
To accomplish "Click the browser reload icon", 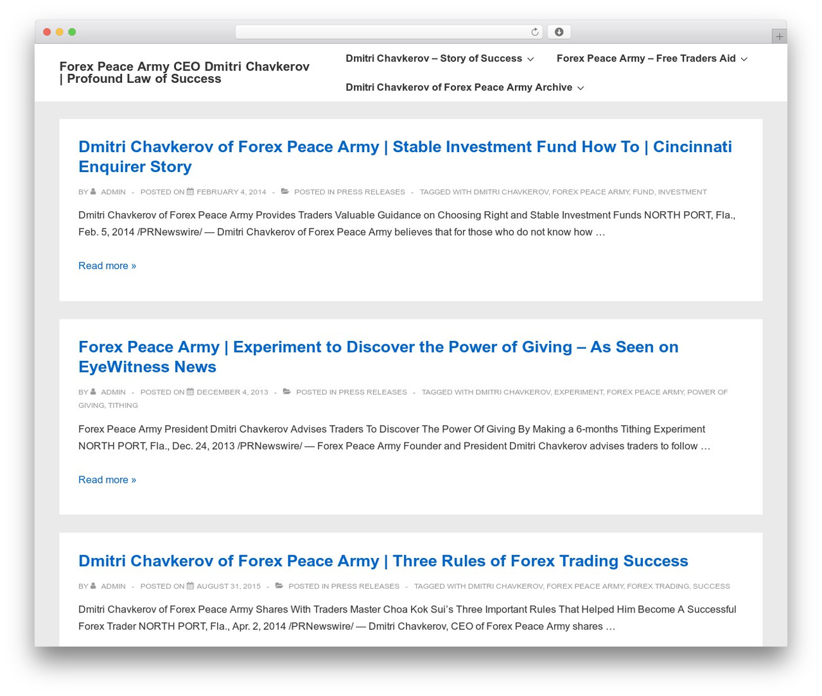I will click(x=535, y=32).
